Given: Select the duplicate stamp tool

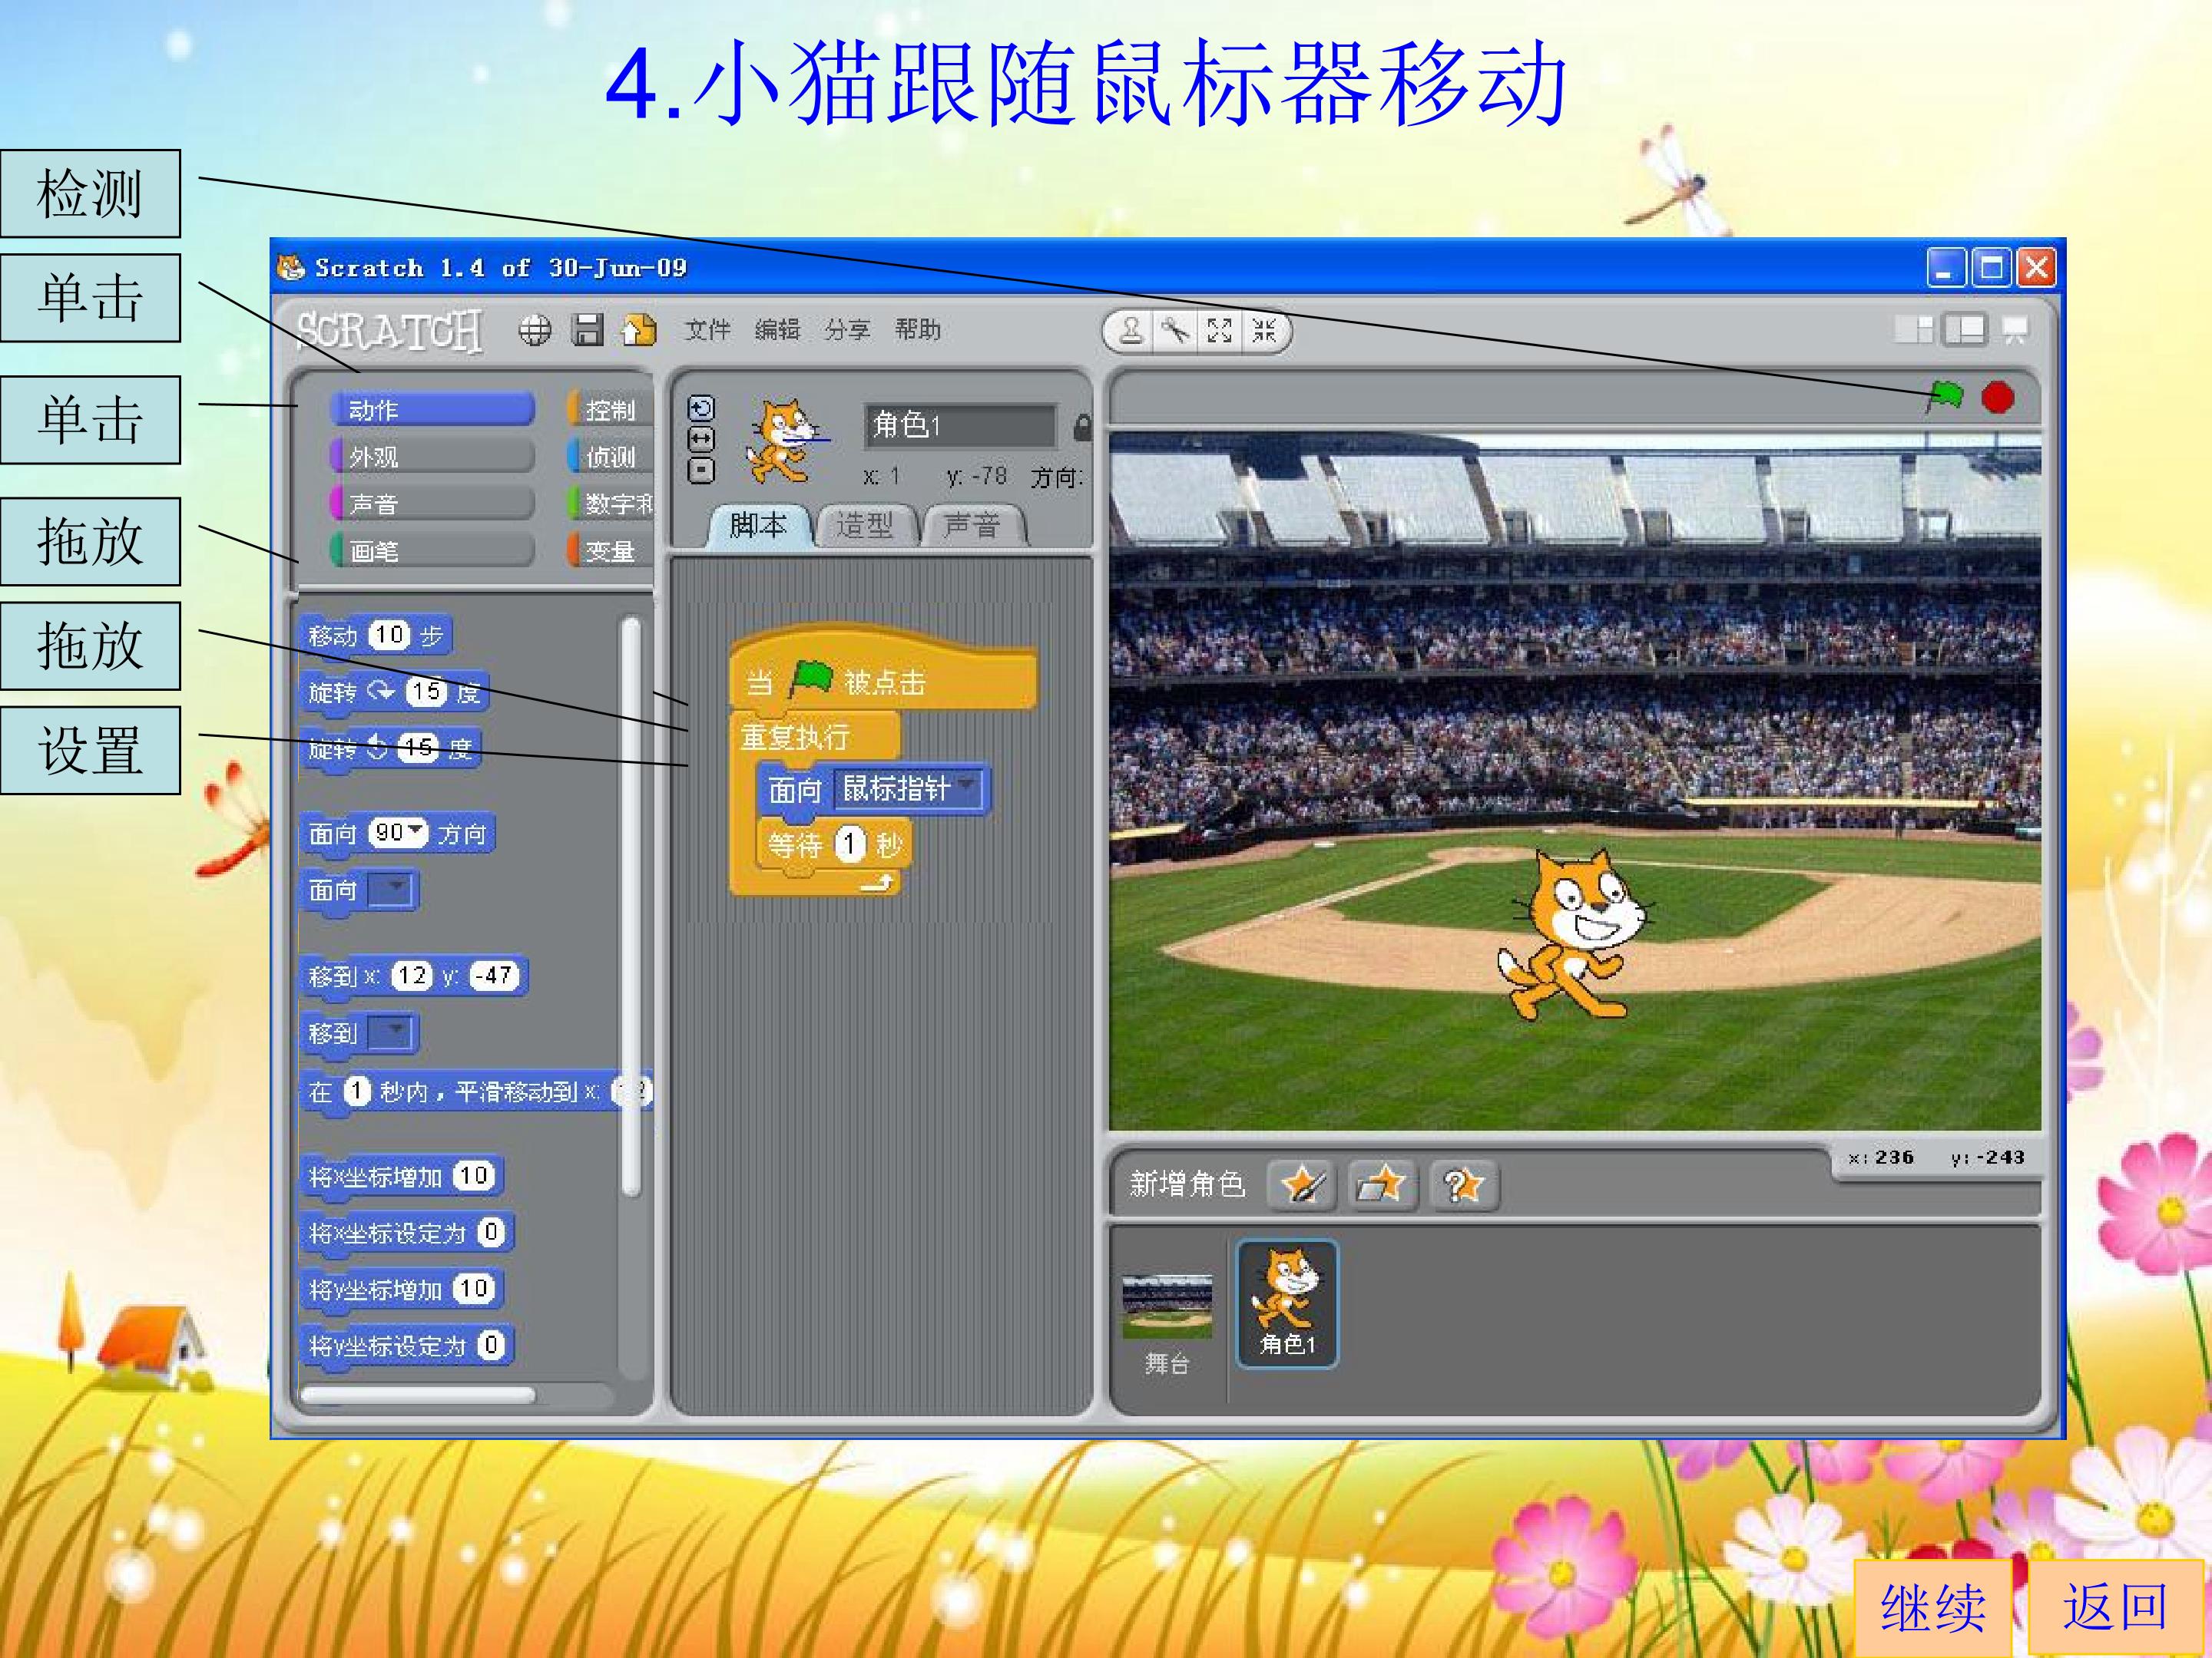Looking at the screenshot, I should click(x=1131, y=330).
